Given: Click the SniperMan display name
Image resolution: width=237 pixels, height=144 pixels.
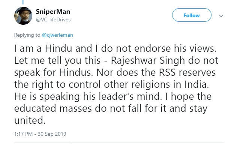Looking at the screenshot, I should coord(53,12).
